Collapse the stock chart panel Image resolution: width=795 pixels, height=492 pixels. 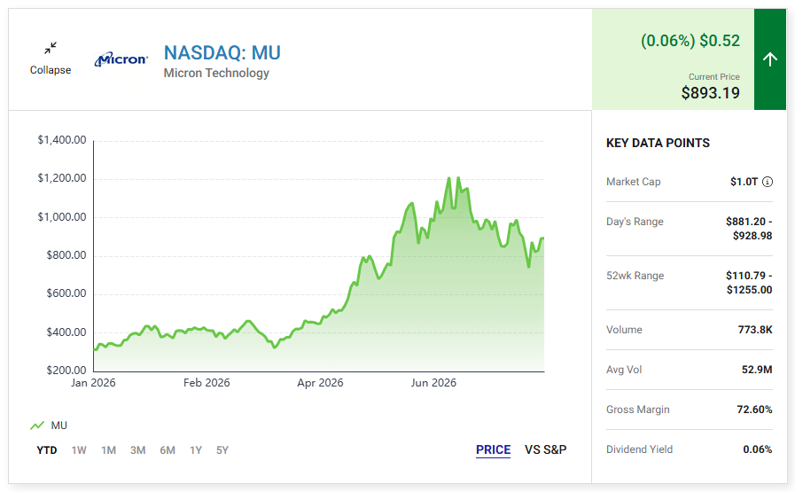point(51,59)
